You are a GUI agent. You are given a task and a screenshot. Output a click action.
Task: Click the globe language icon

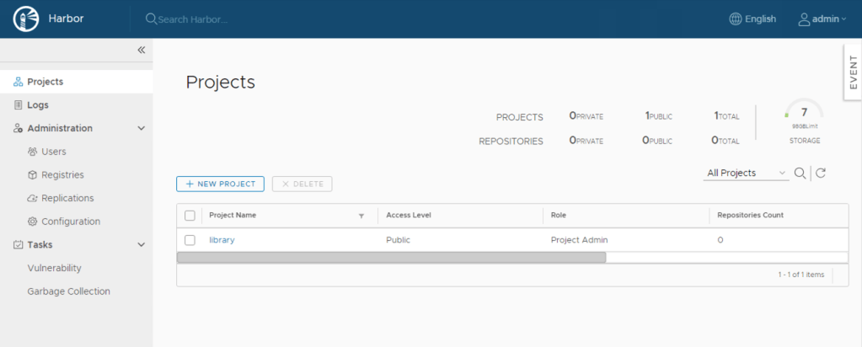coord(735,19)
